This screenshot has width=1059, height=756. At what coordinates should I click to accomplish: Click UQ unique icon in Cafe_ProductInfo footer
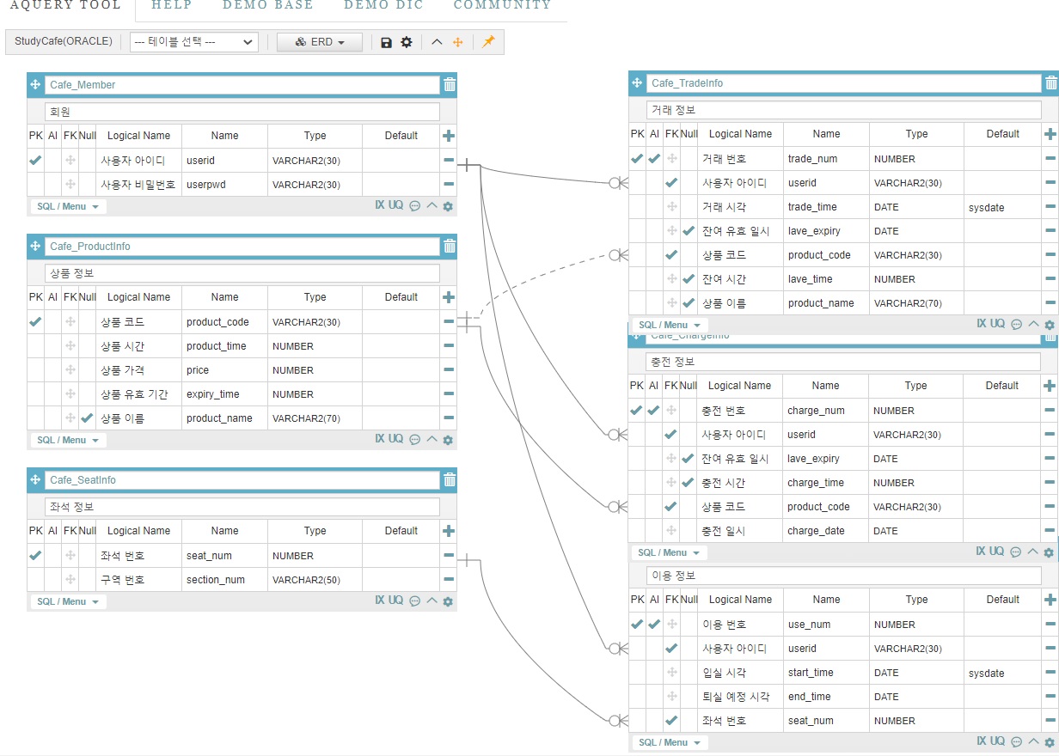click(395, 439)
